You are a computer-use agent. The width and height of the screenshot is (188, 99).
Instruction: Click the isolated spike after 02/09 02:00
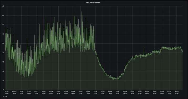(x=144, y=51)
